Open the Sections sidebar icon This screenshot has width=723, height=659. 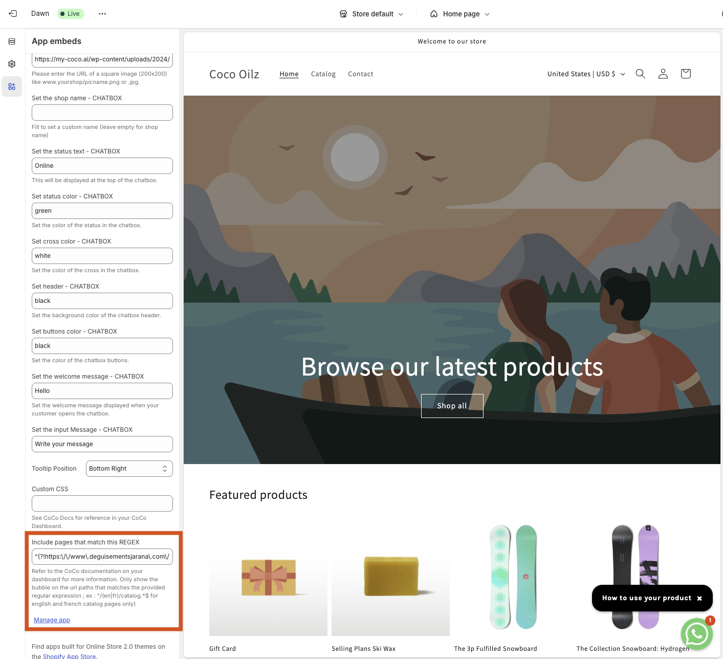pos(12,41)
